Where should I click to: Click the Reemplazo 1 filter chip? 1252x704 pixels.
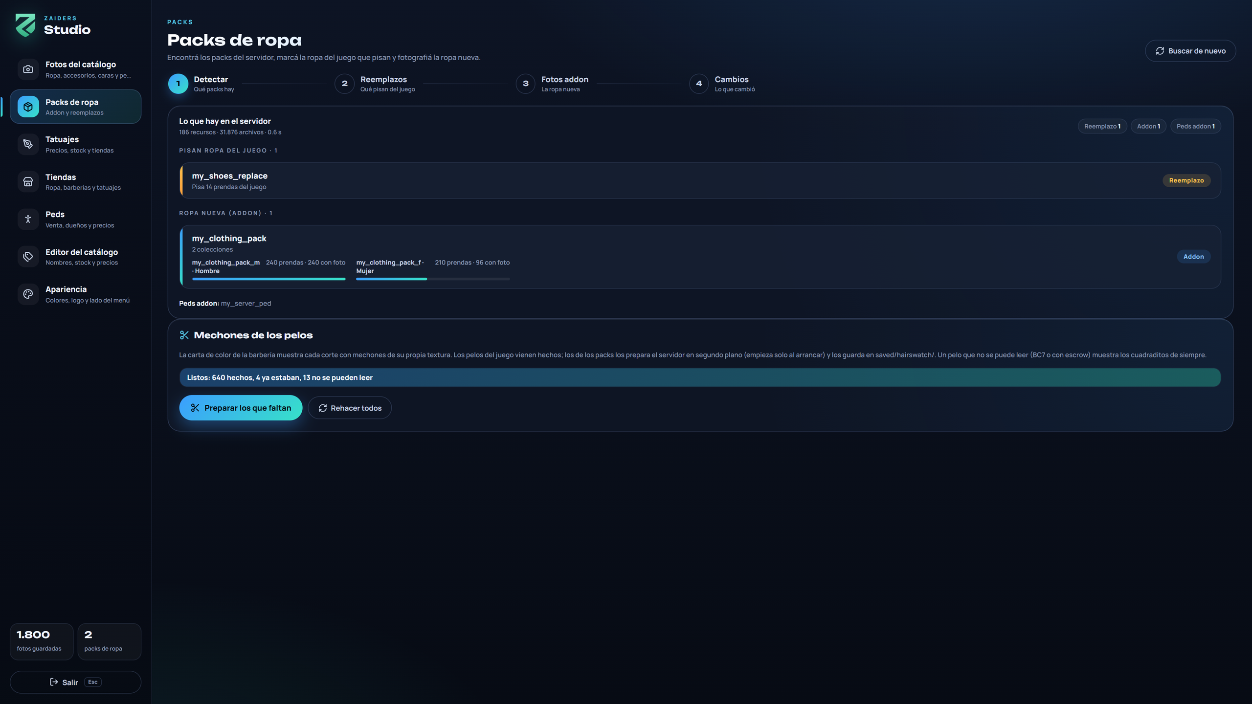pos(1102,126)
